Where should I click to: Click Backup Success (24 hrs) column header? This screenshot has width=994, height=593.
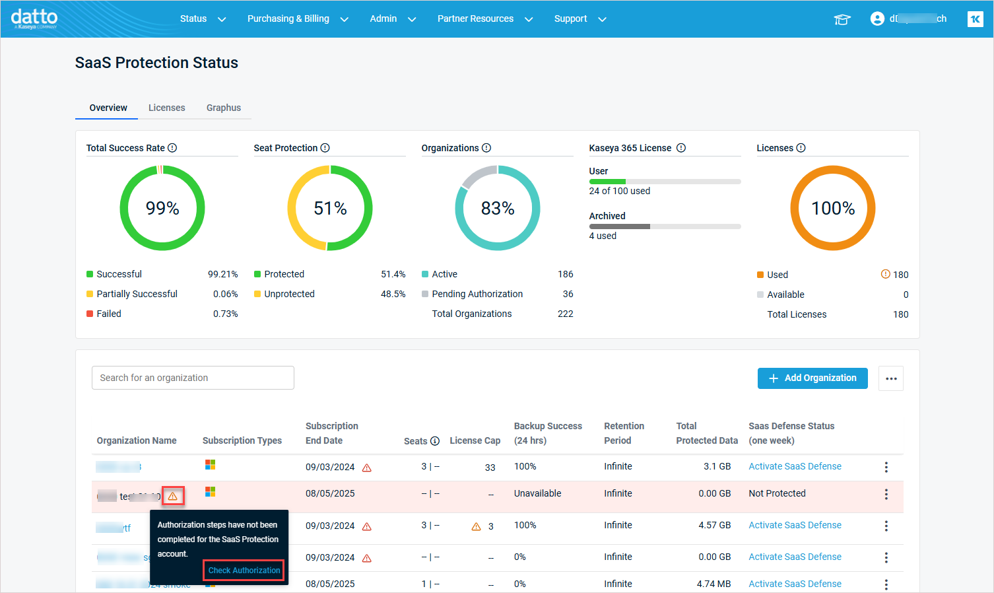[x=548, y=433]
